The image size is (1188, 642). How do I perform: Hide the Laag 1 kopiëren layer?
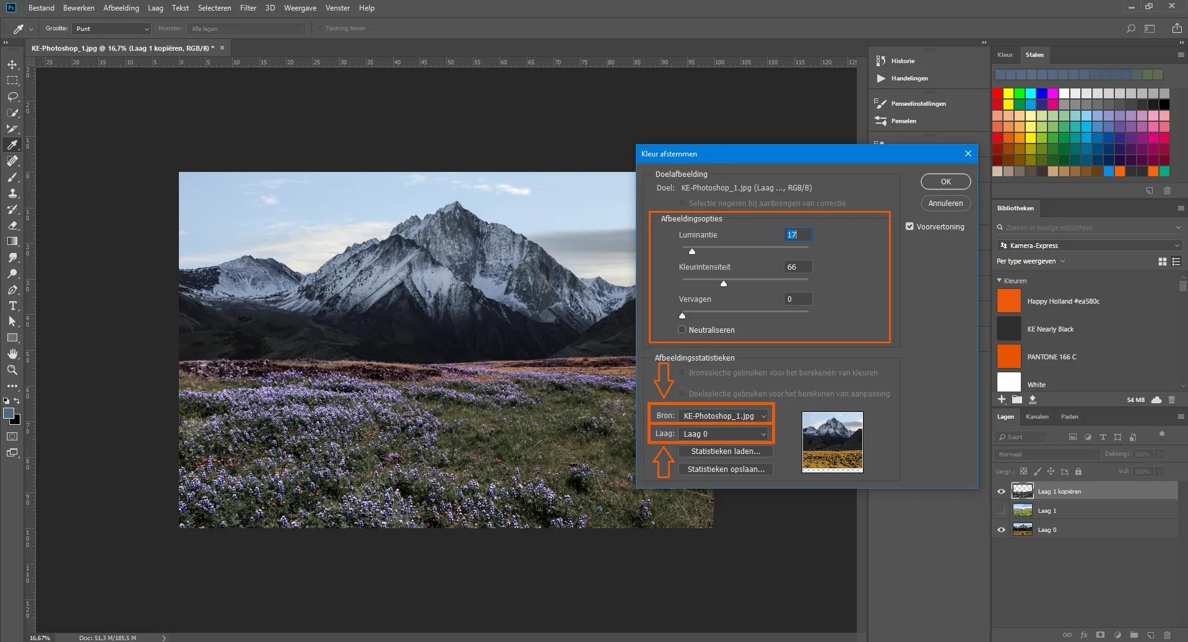[x=1001, y=492]
